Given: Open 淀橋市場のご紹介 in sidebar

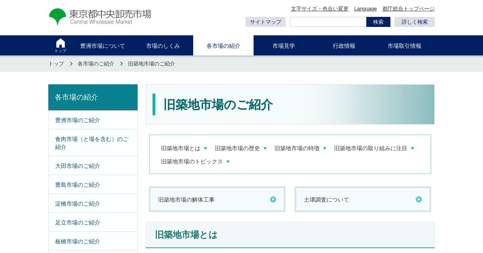Looking at the screenshot, I should [93, 204].
